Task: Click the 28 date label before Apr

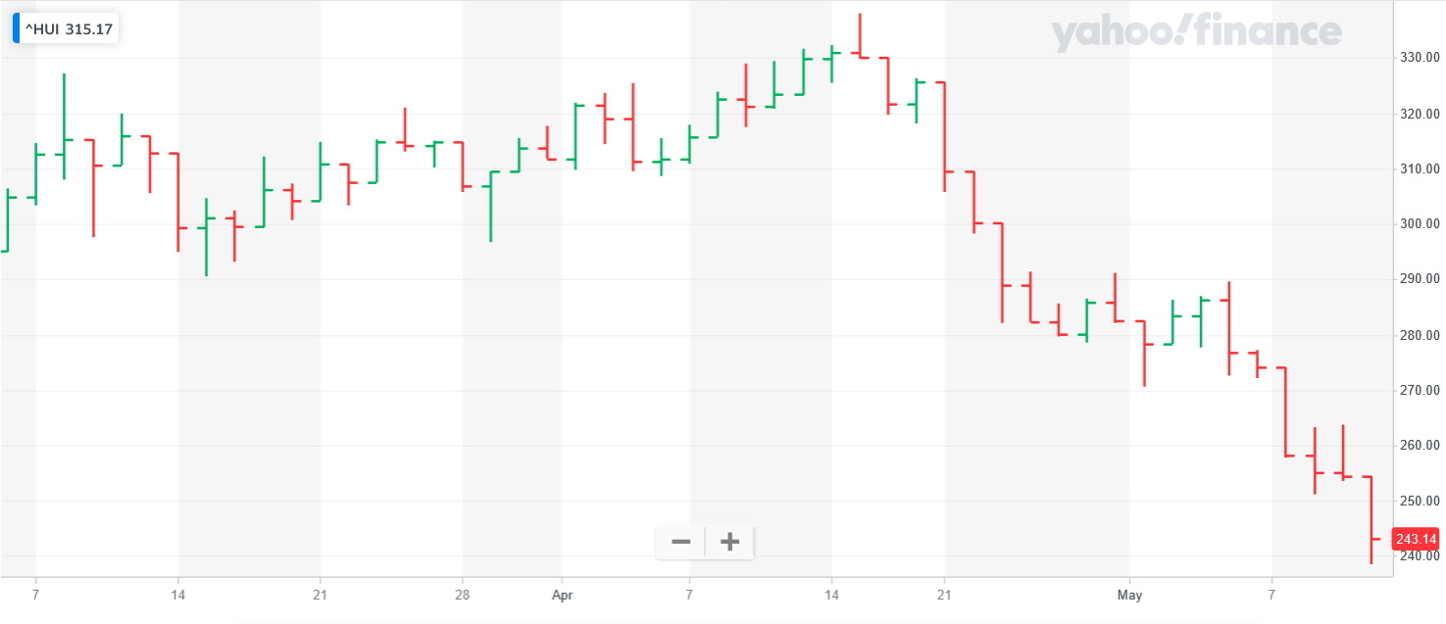Action: pyautogui.click(x=463, y=595)
